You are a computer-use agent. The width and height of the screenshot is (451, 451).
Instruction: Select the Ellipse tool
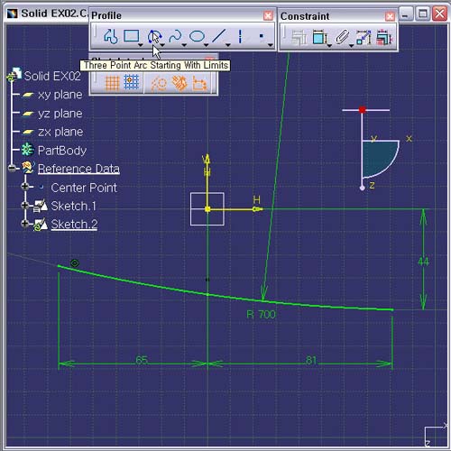tap(197, 36)
